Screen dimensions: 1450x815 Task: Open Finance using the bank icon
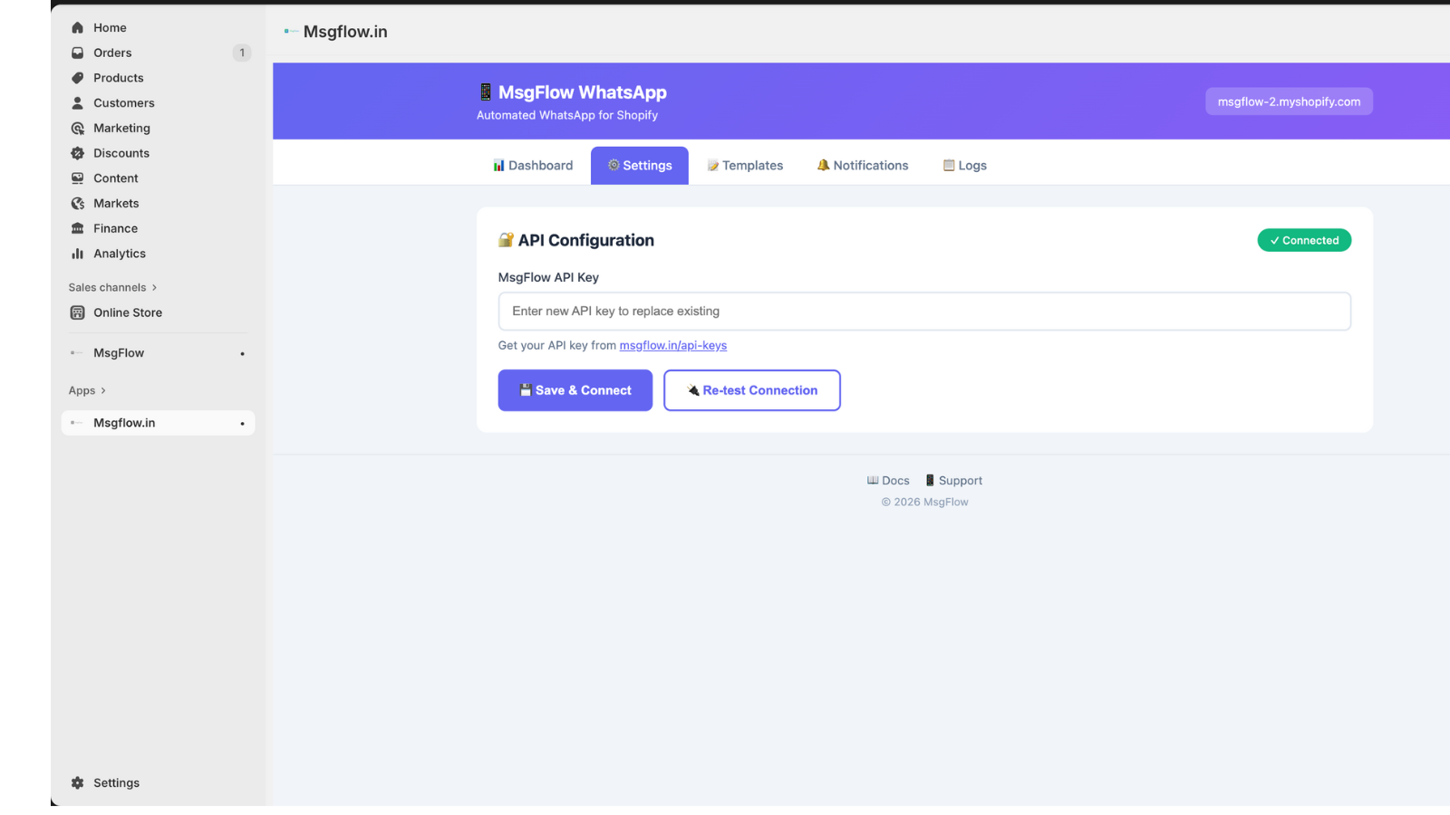(x=78, y=228)
